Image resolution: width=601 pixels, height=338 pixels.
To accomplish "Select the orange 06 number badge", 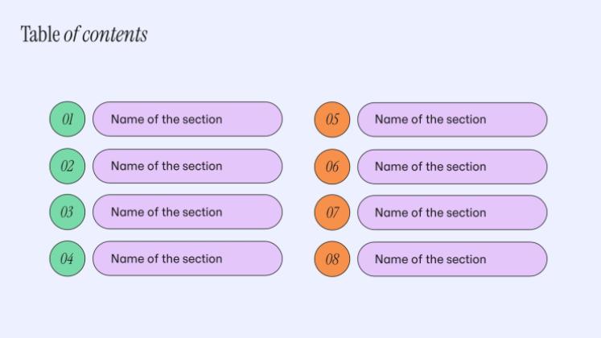I will [x=331, y=167].
